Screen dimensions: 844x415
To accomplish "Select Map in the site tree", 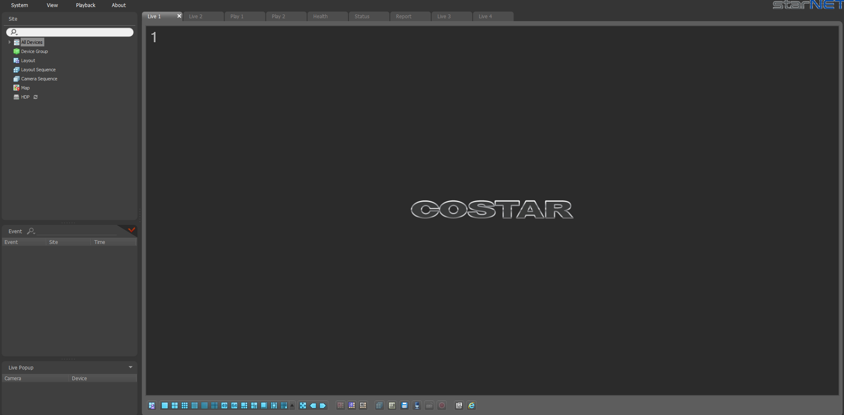I will 25,88.
